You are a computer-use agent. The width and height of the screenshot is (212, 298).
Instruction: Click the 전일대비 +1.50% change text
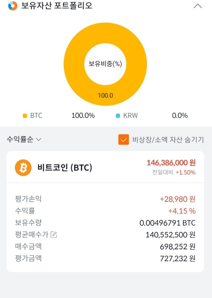pos(174,172)
